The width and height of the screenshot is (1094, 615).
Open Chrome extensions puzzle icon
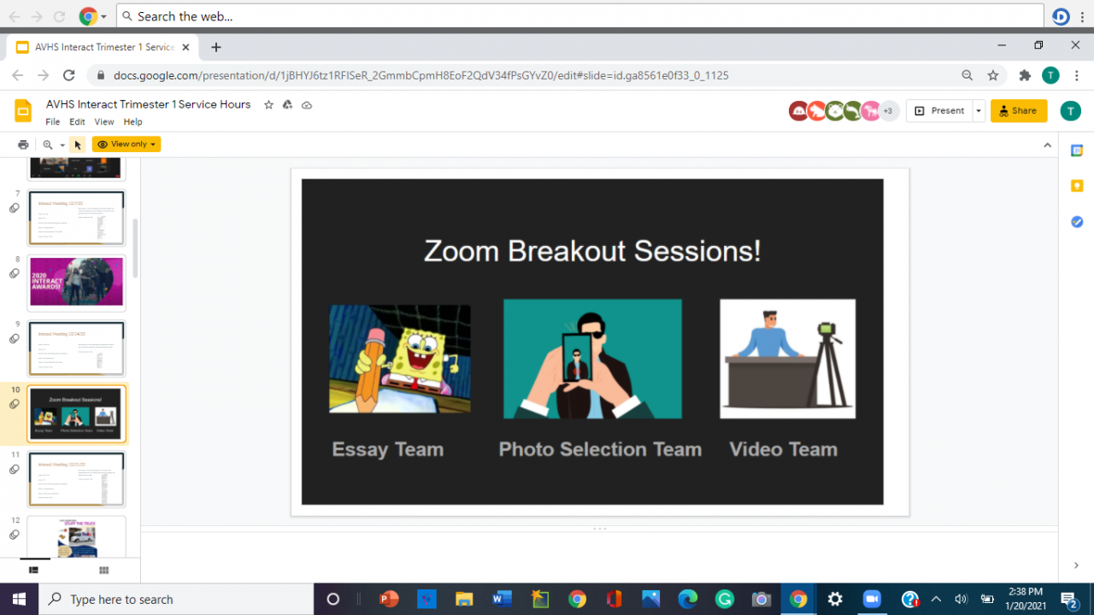coord(1025,75)
